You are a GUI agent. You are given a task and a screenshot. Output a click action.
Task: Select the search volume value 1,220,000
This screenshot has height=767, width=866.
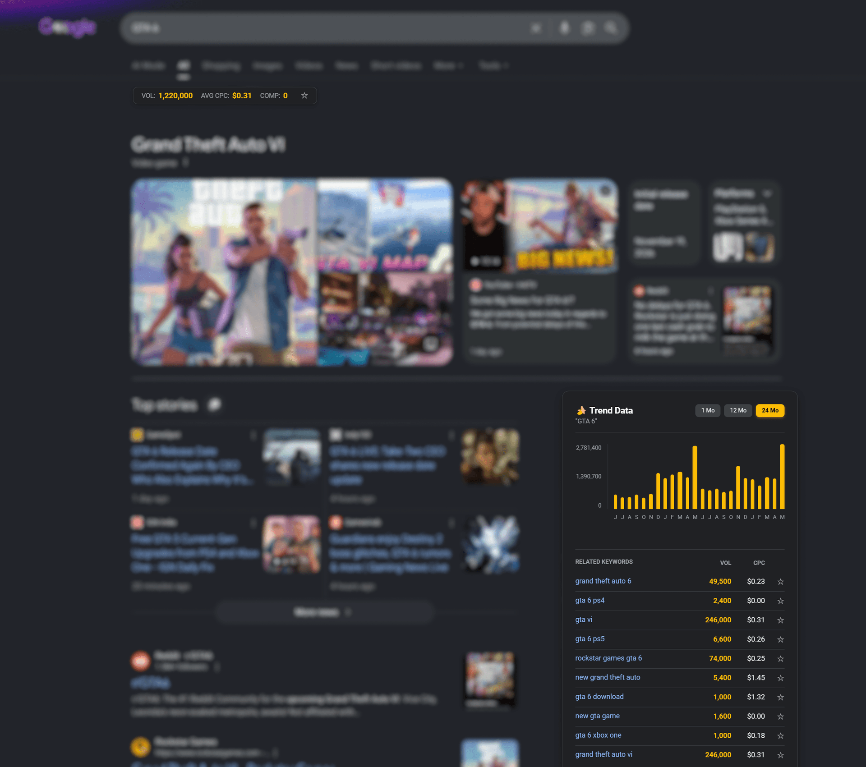(175, 96)
